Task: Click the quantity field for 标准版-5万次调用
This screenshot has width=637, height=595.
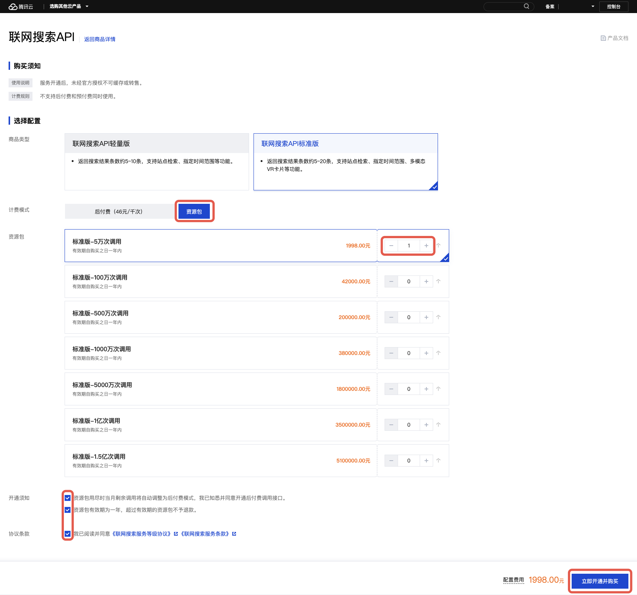Action: pos(409,246)
